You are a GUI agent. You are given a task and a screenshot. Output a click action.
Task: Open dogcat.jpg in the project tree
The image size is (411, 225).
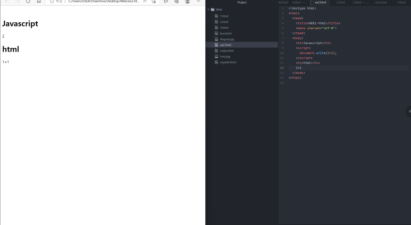(x=227, y=39)
